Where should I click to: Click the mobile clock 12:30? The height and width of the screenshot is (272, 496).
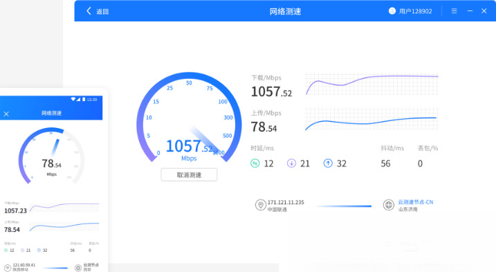pos(92,100)
